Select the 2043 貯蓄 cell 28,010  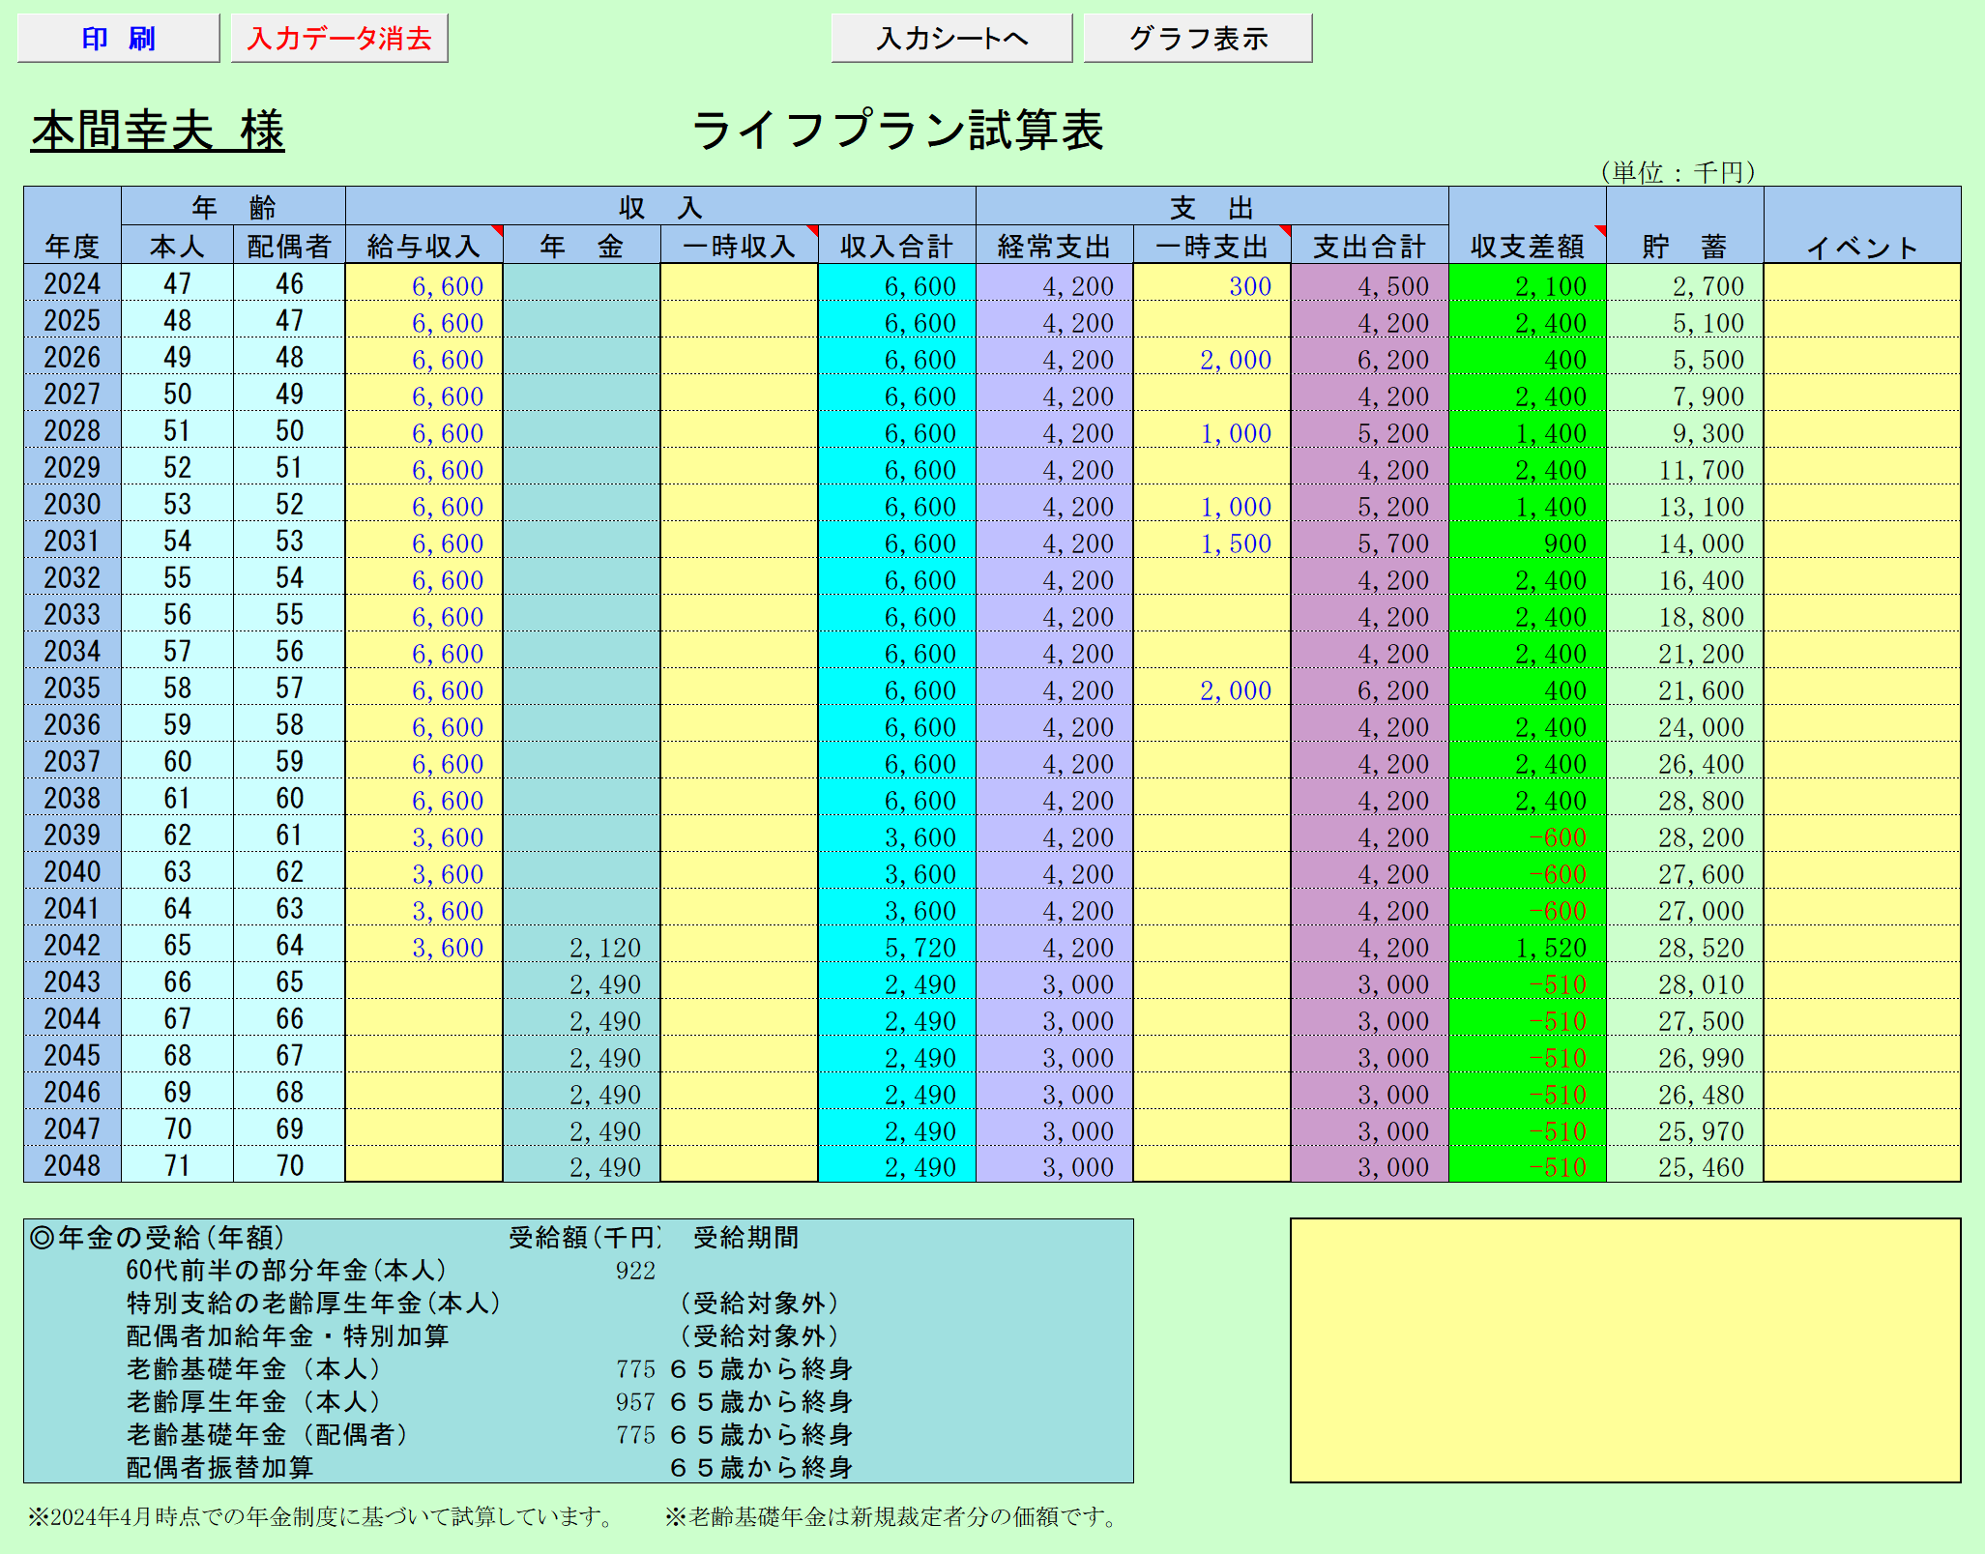coord(1684,982)
